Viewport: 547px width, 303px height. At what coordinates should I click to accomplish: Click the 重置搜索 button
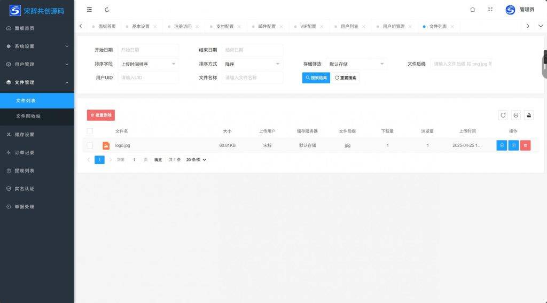click(x=346, y=78)
